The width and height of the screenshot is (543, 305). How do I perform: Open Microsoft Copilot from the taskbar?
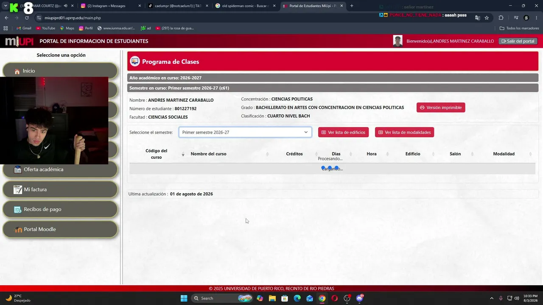pos(260,298)
